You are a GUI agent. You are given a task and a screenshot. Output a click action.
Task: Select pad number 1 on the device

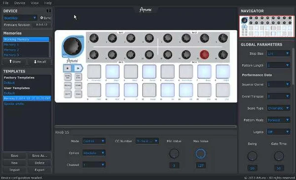tap(94, 72)
